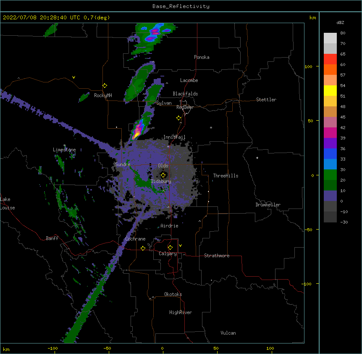The image size is (362, 354).
Task: Click the Airdrie city label
Action: tap(170, 226)
